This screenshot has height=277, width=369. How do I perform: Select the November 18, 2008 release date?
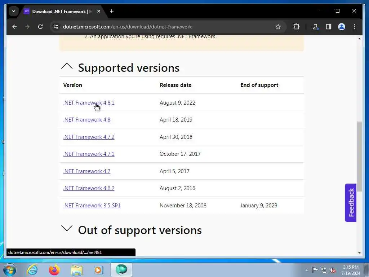[x=183, y=205]
